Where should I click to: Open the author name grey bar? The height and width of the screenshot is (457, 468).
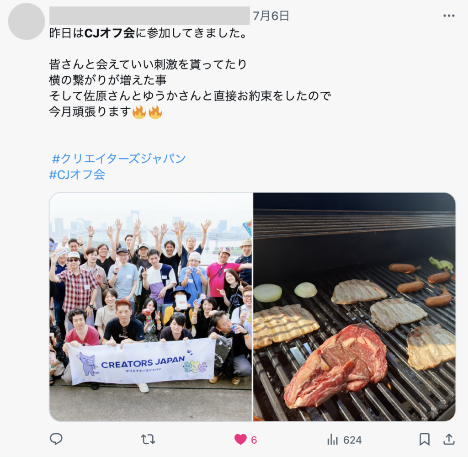tap(149, 16)
